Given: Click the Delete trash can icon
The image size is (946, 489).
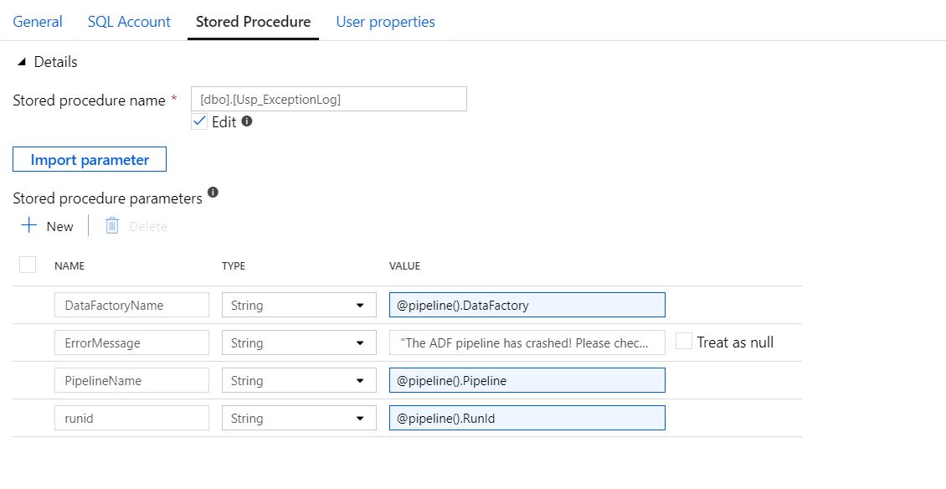Looking at the screenshot, I should (x=113, y=226).
